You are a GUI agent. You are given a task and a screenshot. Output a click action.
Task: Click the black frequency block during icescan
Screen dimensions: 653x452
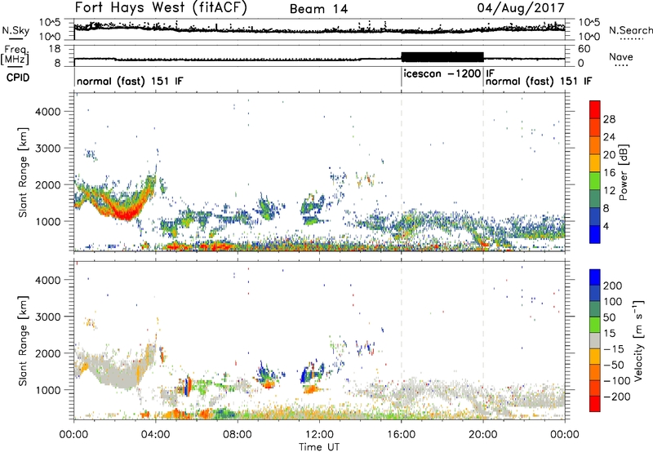(442, 57)
